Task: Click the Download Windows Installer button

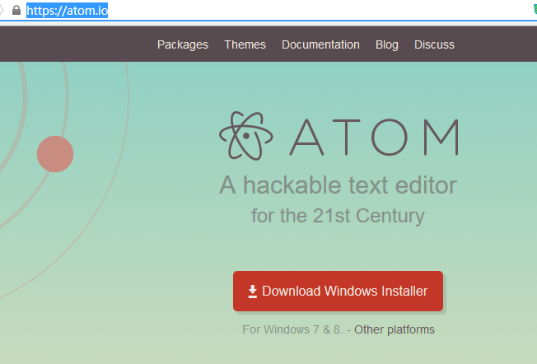Action: tap(338, 291)
